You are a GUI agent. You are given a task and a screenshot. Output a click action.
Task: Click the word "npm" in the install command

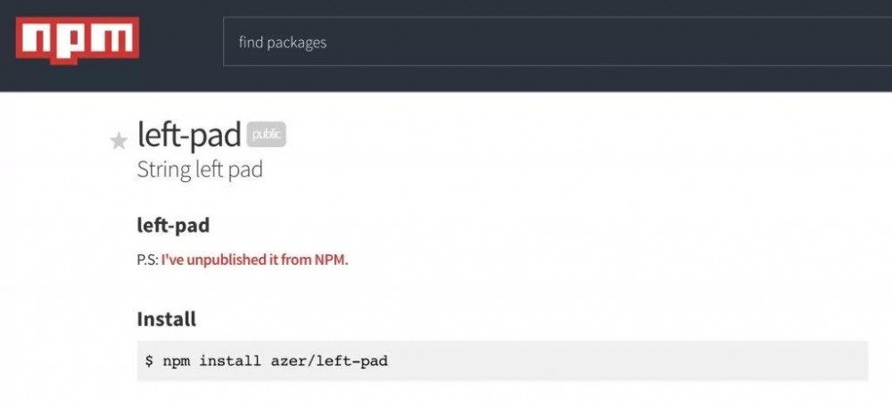[x=176, y=361]
